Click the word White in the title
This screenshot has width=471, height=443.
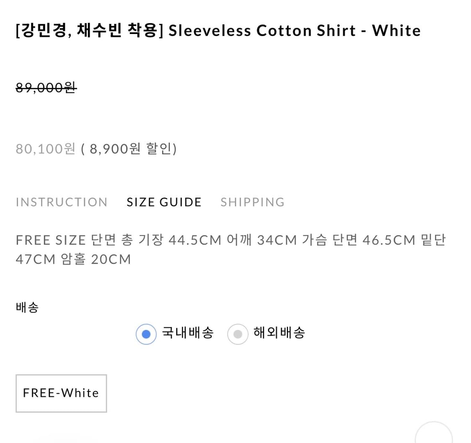[396, 31]
